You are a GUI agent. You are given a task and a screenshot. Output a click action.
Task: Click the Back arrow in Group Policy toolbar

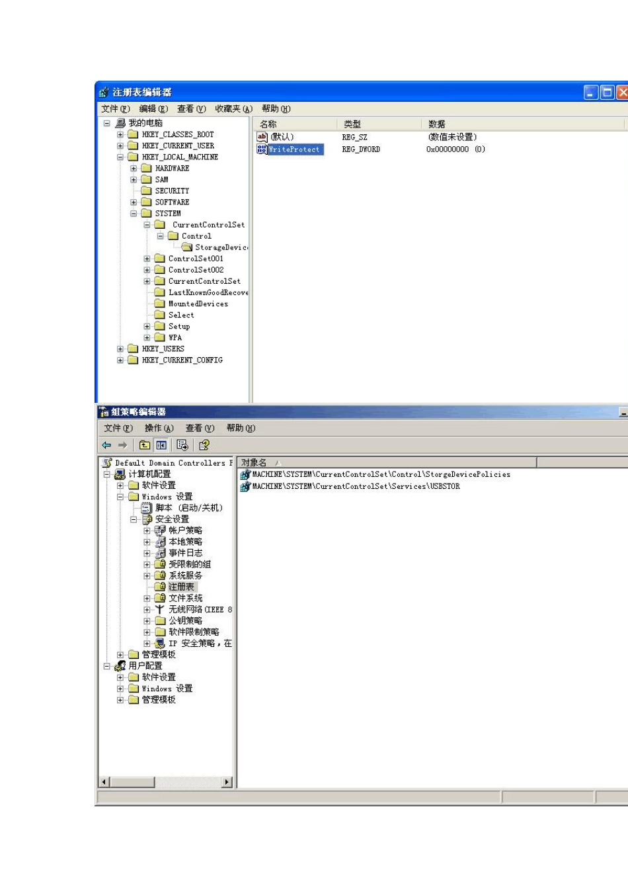pos(106,445)
